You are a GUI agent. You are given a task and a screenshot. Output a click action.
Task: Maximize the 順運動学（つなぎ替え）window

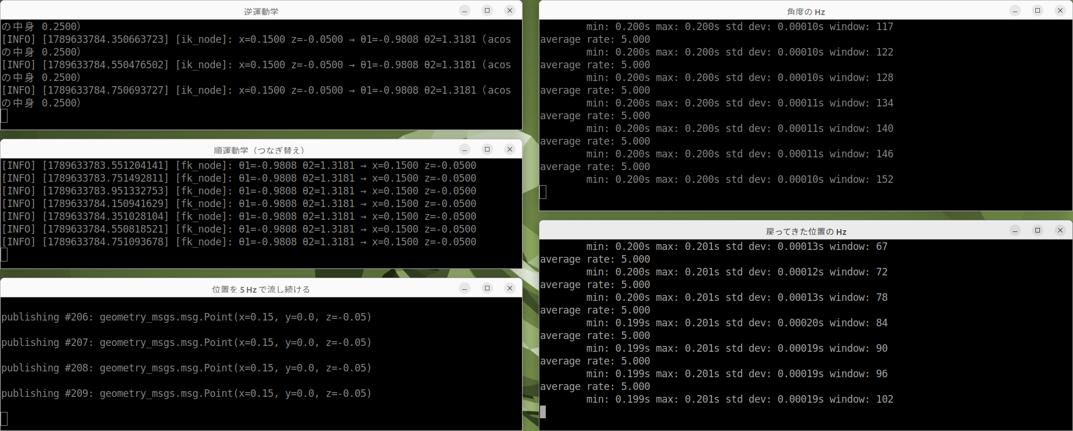[x=487, y=149]
